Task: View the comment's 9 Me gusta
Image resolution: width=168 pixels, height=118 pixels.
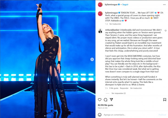Action: click(114, 88)
